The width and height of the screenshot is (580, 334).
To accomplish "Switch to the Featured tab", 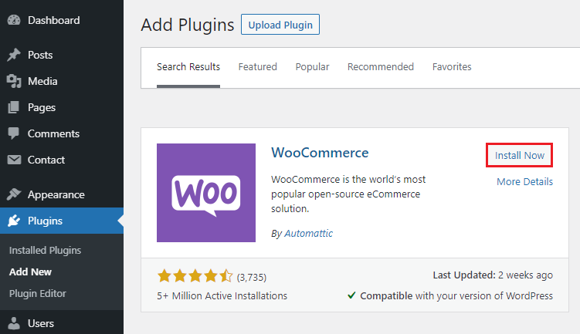I will (258, 67).
